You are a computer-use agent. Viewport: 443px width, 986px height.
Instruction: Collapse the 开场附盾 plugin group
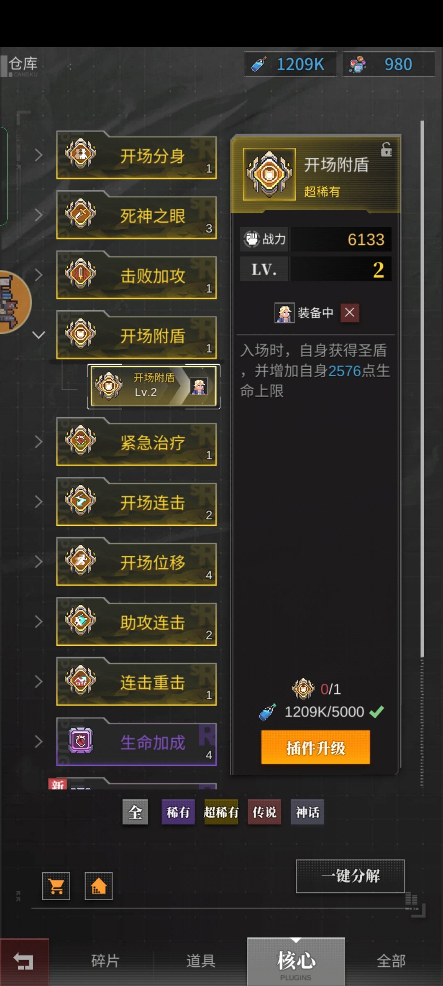39,335
